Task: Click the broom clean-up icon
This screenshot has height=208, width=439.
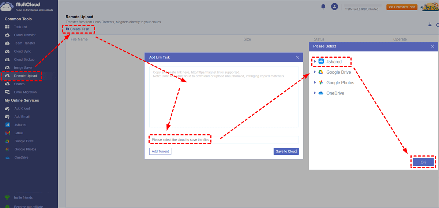Action: coord(430,24)
